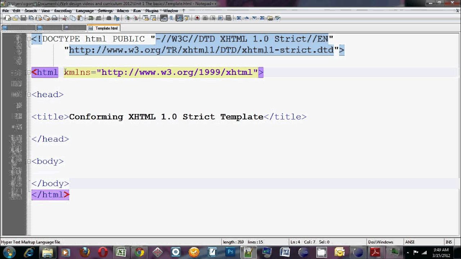Viewport: 461px width, 259px height.
Task: Click the Playback macro icon
Action: coord(212,18)
